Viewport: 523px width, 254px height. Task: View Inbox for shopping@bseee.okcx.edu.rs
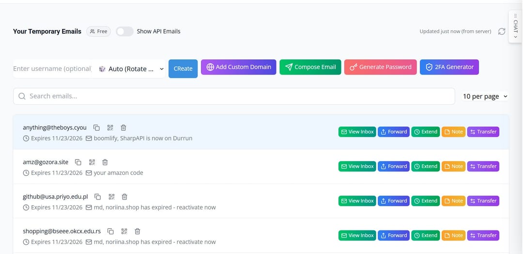(x=357, y=235)
